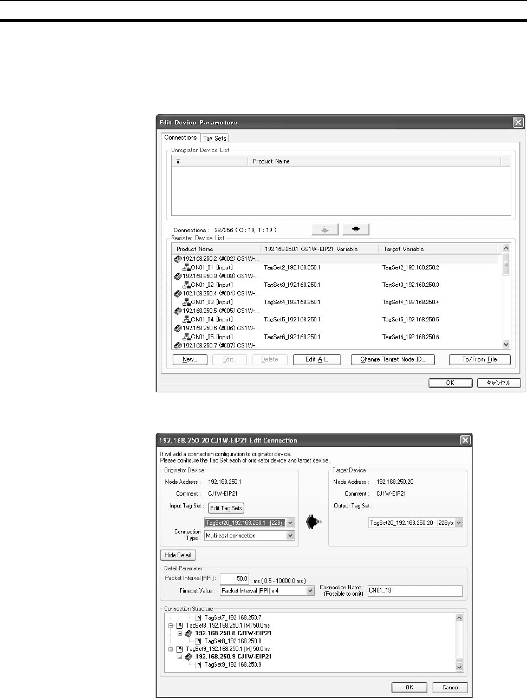Select device 192.168.250.7 (#007) row icon
The height and width of the screenshot is (698, 527).
point(178,345)
